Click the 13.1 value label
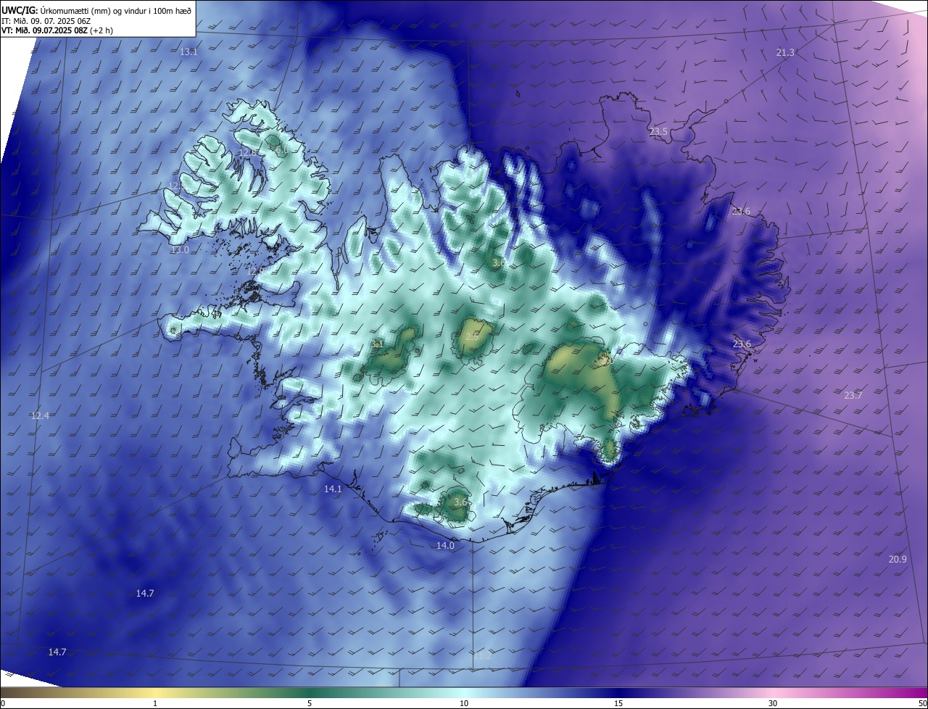Image resolution: width=928 pixels, height=709 pixels. [x=188, y=52]
